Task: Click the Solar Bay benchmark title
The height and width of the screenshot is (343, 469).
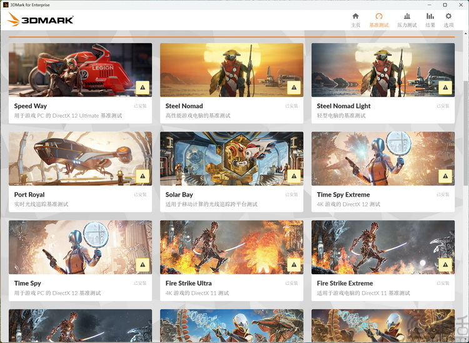Action: coord(179,195)
